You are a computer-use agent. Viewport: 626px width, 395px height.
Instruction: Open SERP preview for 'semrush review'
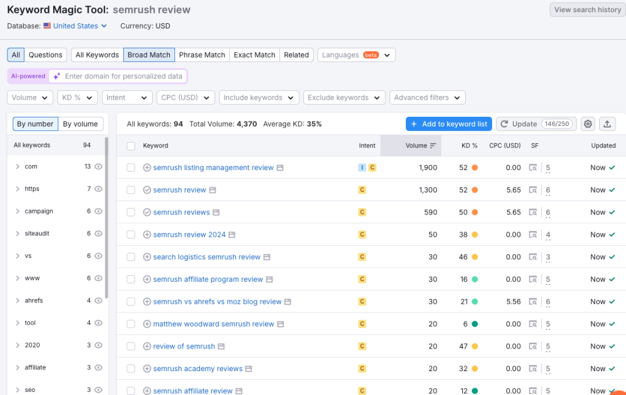click(212, 190)
